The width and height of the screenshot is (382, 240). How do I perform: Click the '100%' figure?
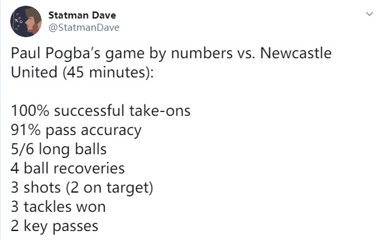pyautogui.click(x=30, y=111)
